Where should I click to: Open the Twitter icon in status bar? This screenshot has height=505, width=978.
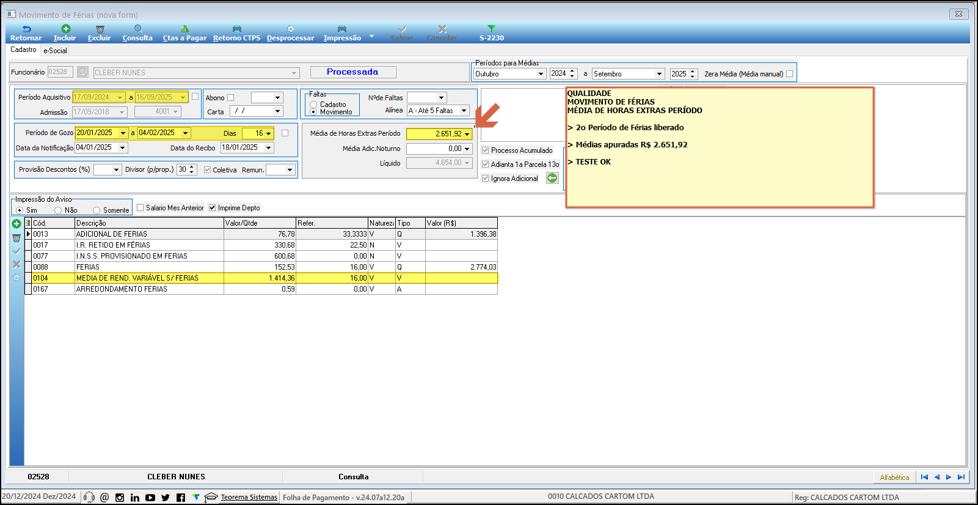tap(166, 498)
